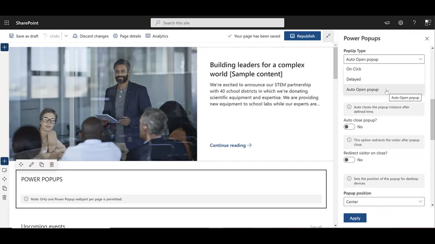Click the delete section trash icon in left rail
Viewport: 435px width, 244px height.
[x=4, y=198]
